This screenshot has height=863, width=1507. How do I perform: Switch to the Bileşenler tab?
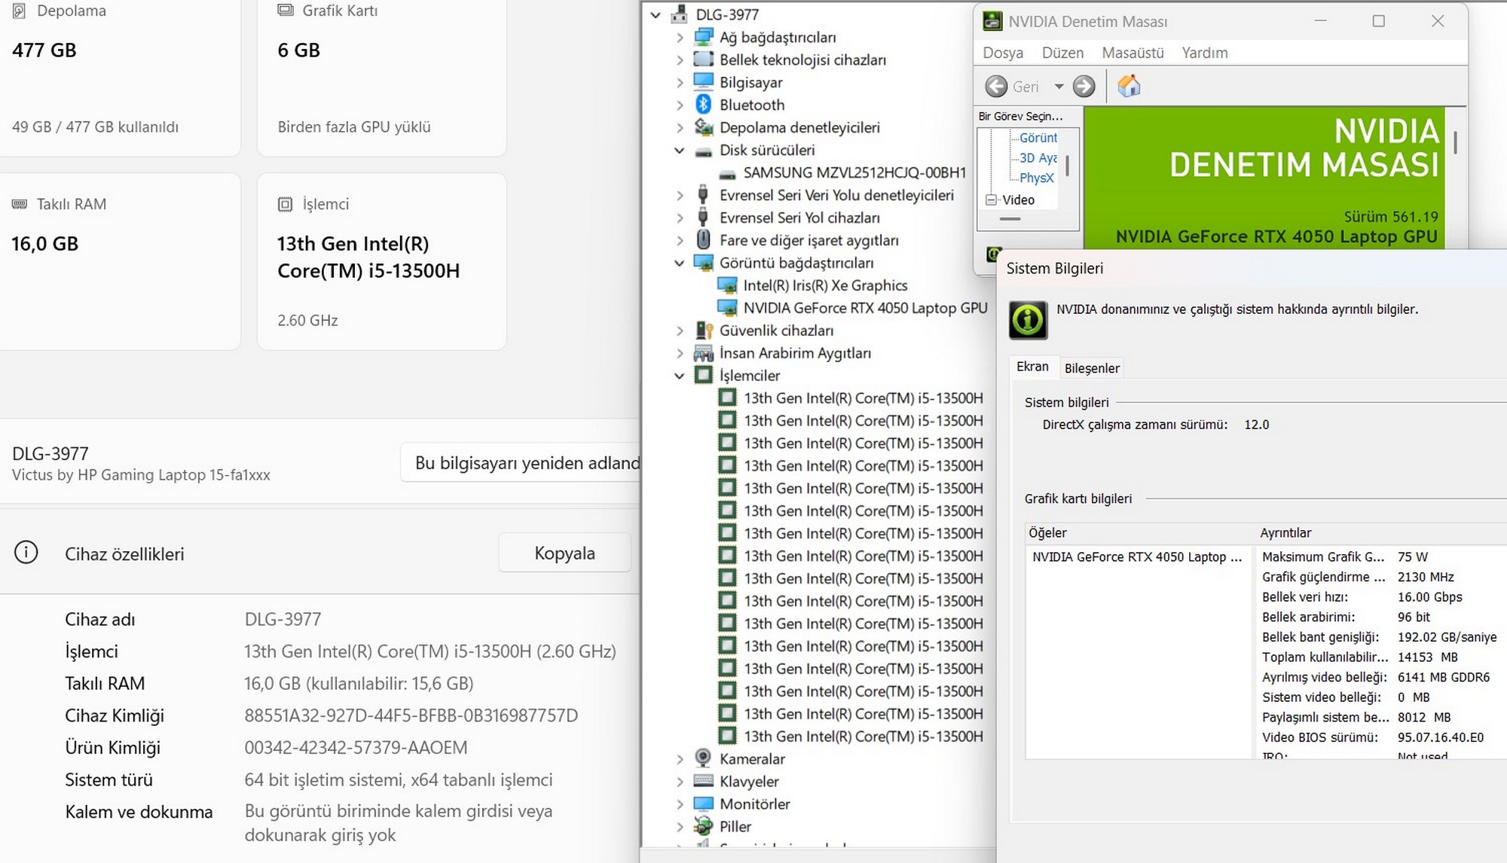click(x=1092, y=368)
